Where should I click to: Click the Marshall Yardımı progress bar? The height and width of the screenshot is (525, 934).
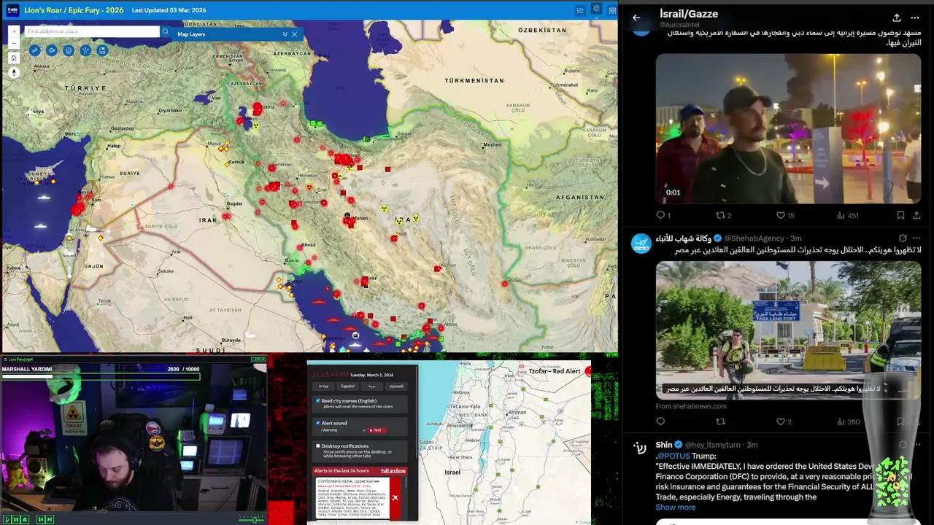click(x=101, y=376)
